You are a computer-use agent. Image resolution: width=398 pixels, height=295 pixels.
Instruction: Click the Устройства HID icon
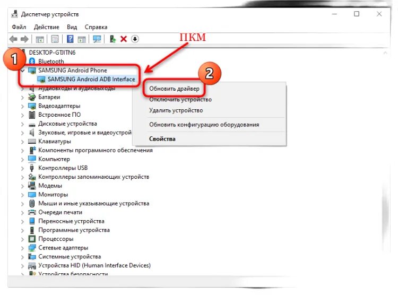click(32, 265)
